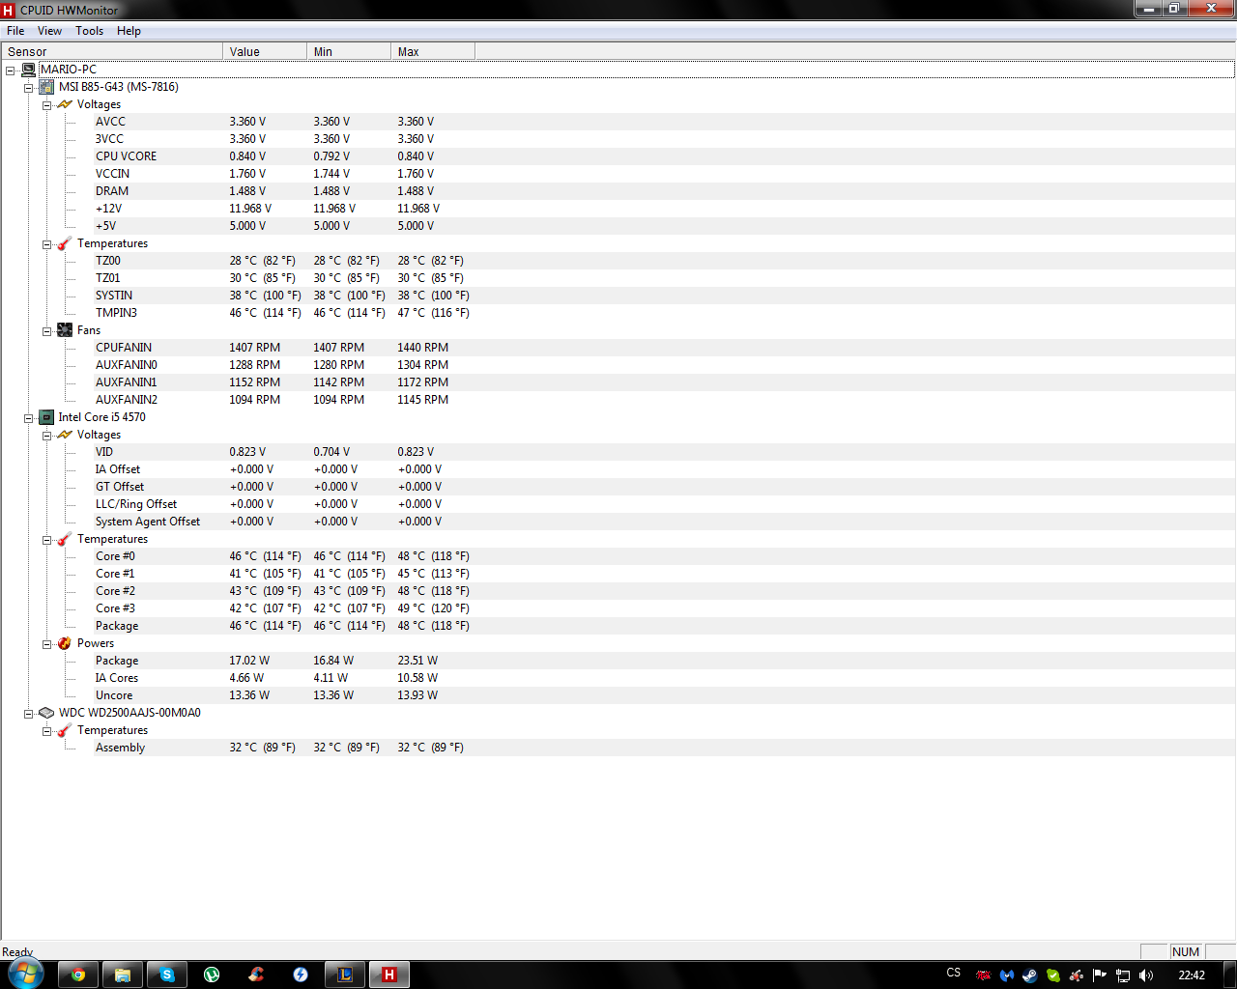Click the Value column header

[x=265, y=51]
